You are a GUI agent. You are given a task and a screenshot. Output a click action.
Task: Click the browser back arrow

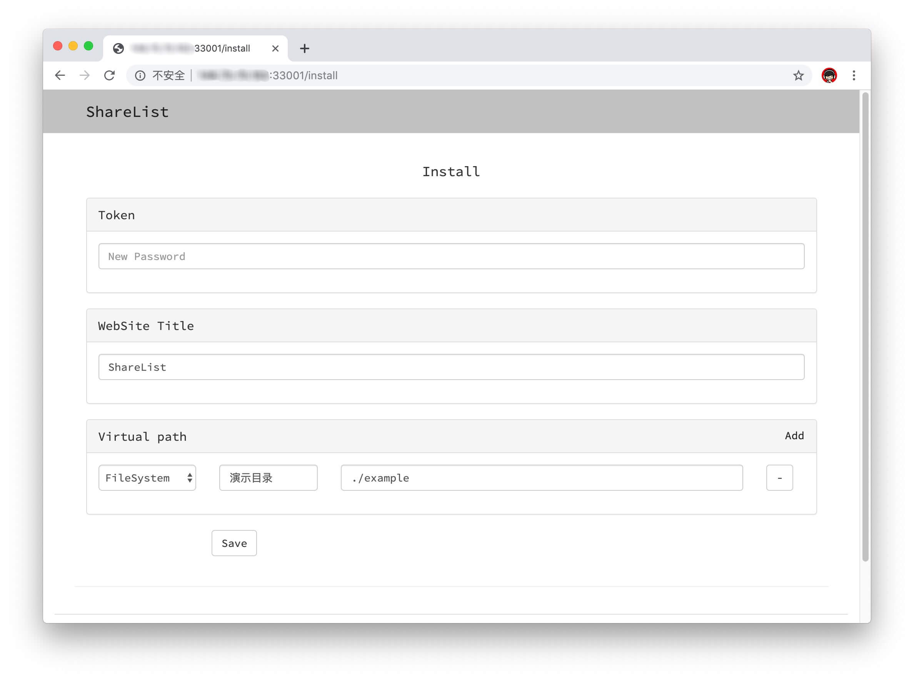click(60, 75)
